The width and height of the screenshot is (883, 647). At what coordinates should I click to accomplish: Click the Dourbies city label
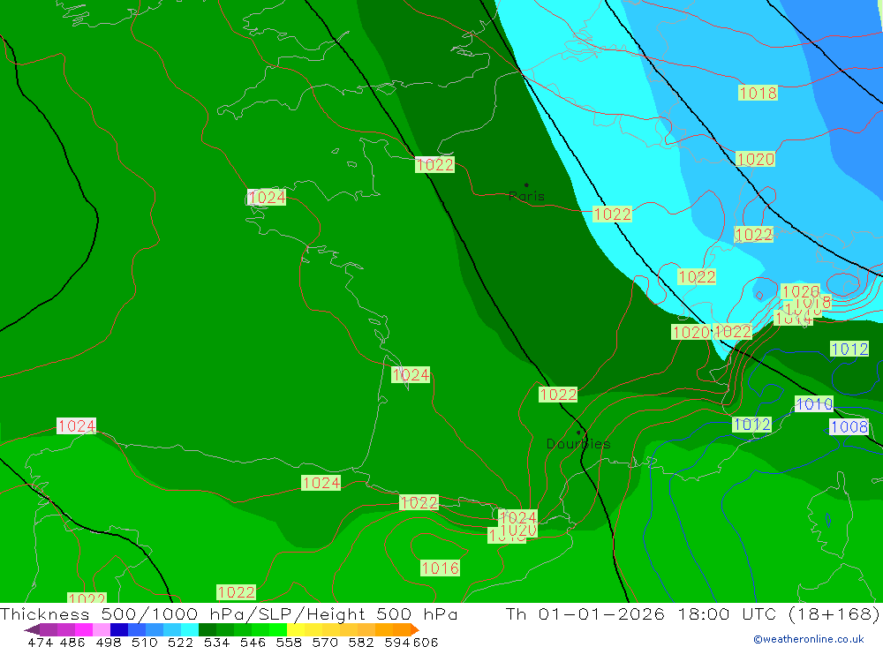click(578, 444)
